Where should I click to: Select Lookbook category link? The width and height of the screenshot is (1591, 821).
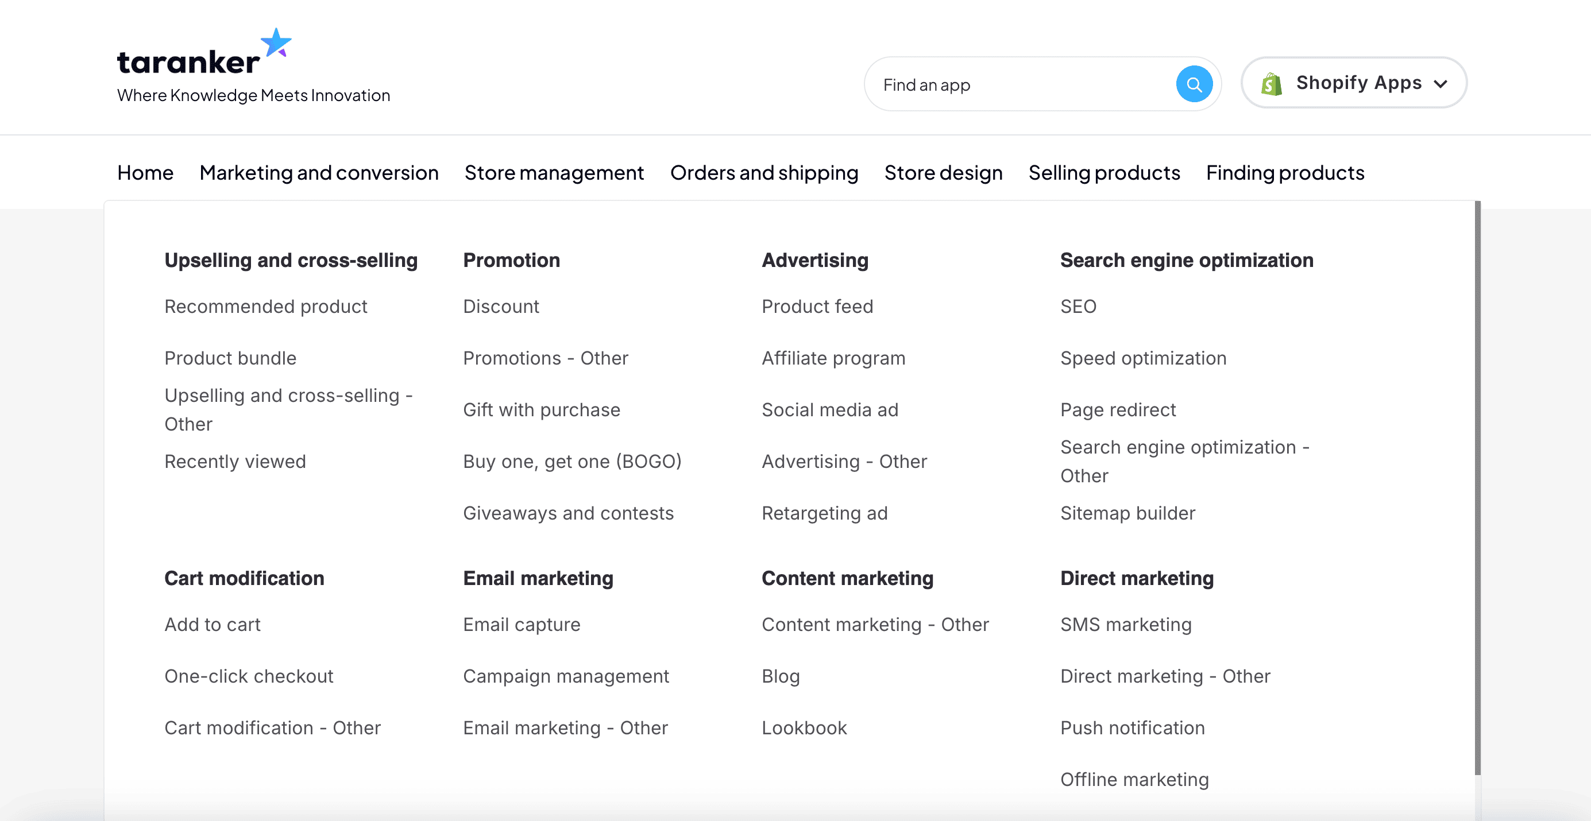click(x=804, y=728)
